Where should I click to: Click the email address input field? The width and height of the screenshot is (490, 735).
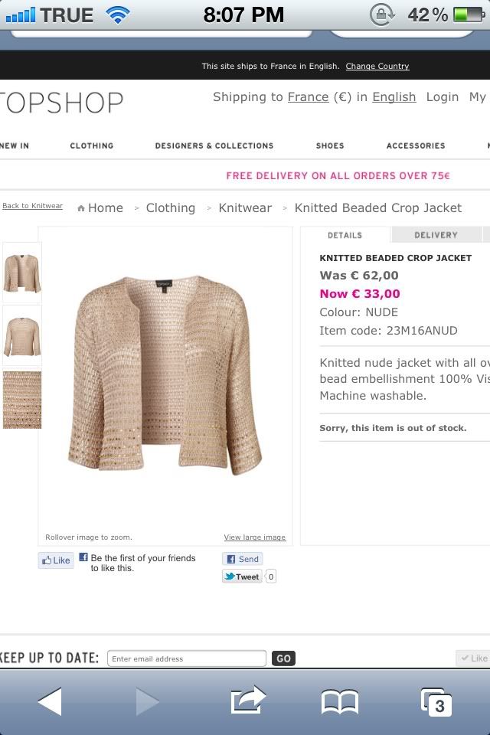click(x=186, y=658)
